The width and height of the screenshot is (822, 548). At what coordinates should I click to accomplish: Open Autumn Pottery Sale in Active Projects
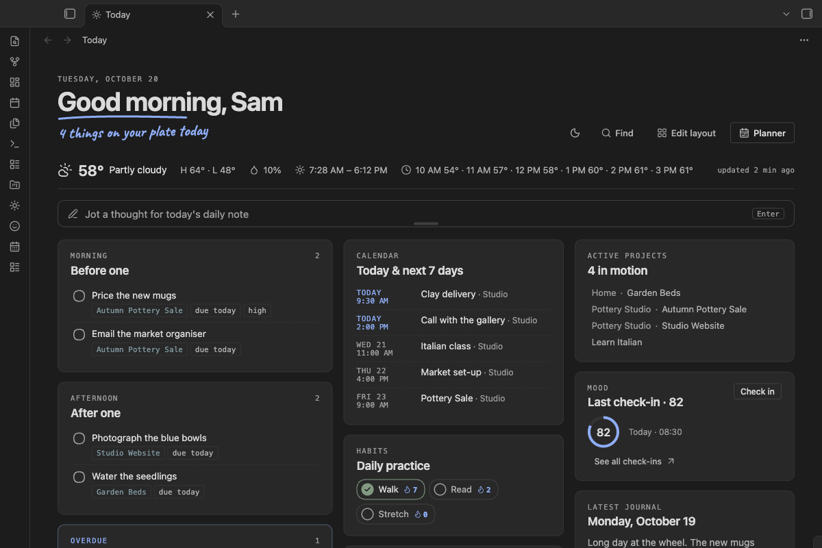click(704, 309)
